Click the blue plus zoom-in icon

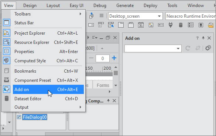pos(114,58)
